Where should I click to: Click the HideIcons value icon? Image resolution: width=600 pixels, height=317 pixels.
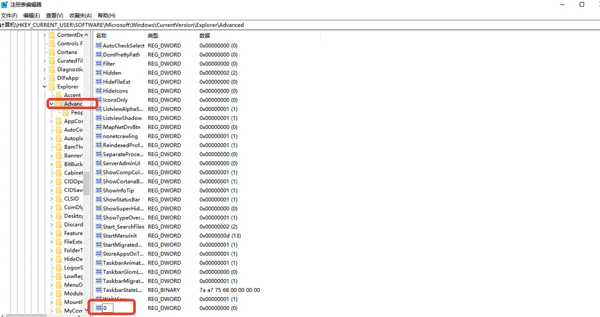[x=98, y=90]
